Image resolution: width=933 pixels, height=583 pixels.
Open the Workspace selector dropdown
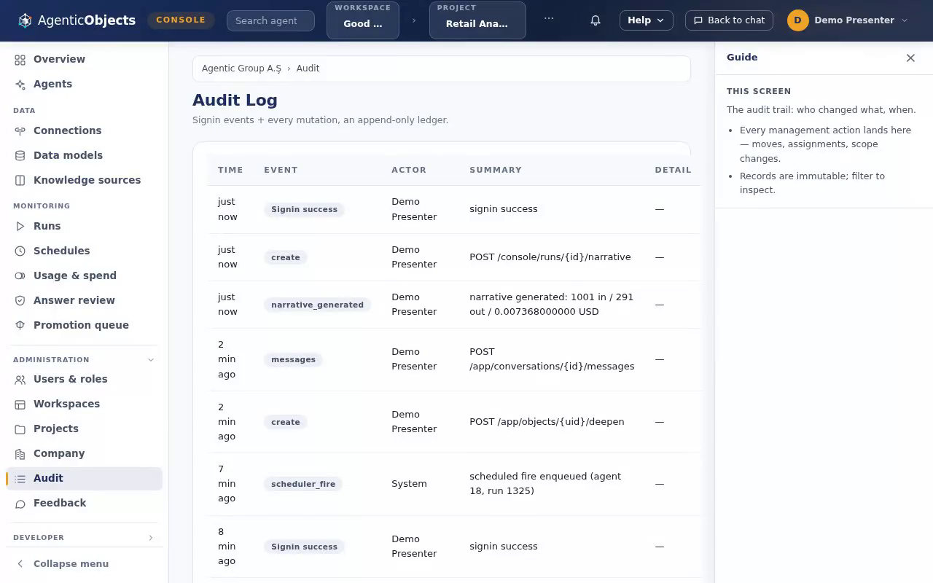pos(362,20)
